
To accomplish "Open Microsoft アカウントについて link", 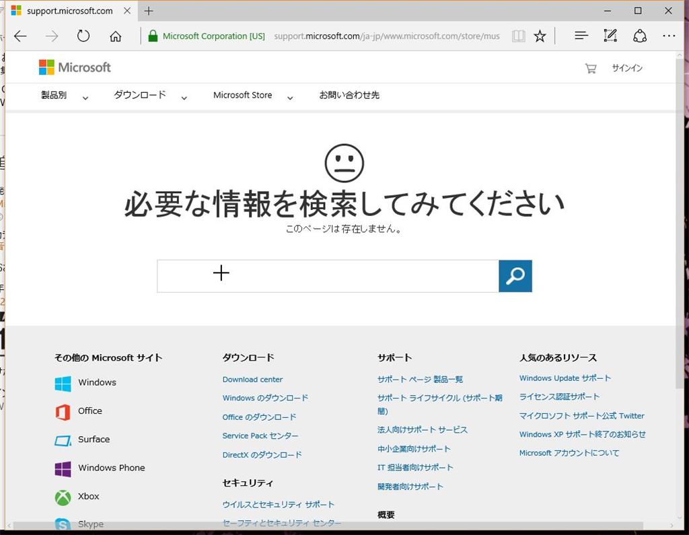I will point(569,453).
